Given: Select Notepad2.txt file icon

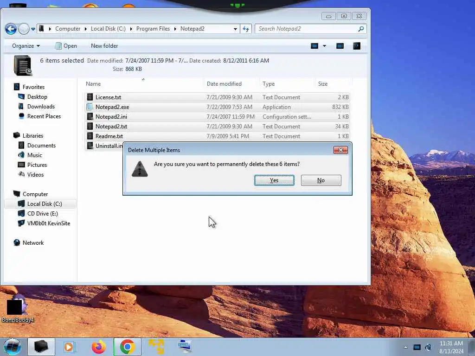Looking at the screenshot, I should pos(90,126).
